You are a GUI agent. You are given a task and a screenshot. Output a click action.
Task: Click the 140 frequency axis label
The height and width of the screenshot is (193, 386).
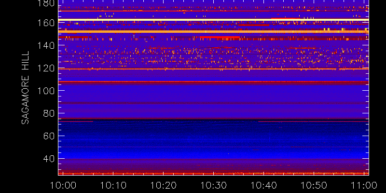pyautogui.click(x=46, y=45)
